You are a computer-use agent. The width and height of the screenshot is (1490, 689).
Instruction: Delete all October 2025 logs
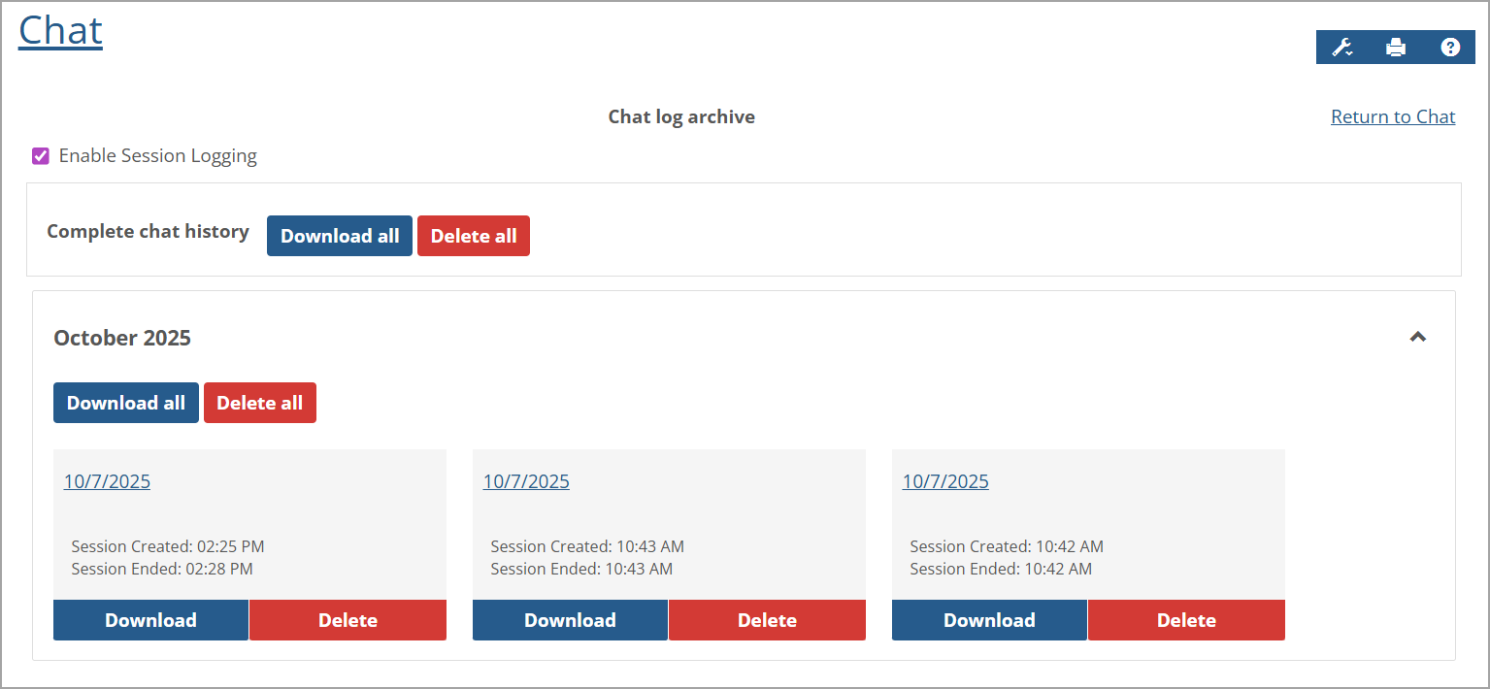pyautogui.click(x=259, y=402)
